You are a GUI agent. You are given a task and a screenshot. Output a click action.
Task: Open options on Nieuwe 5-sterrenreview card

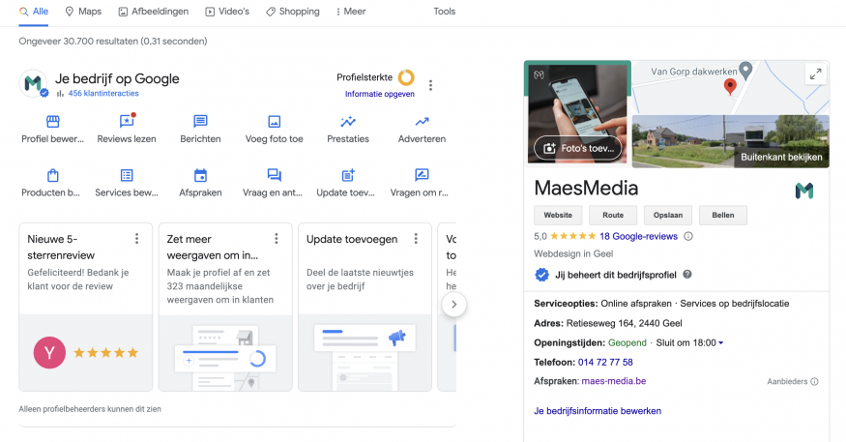(x=137, y=239)
